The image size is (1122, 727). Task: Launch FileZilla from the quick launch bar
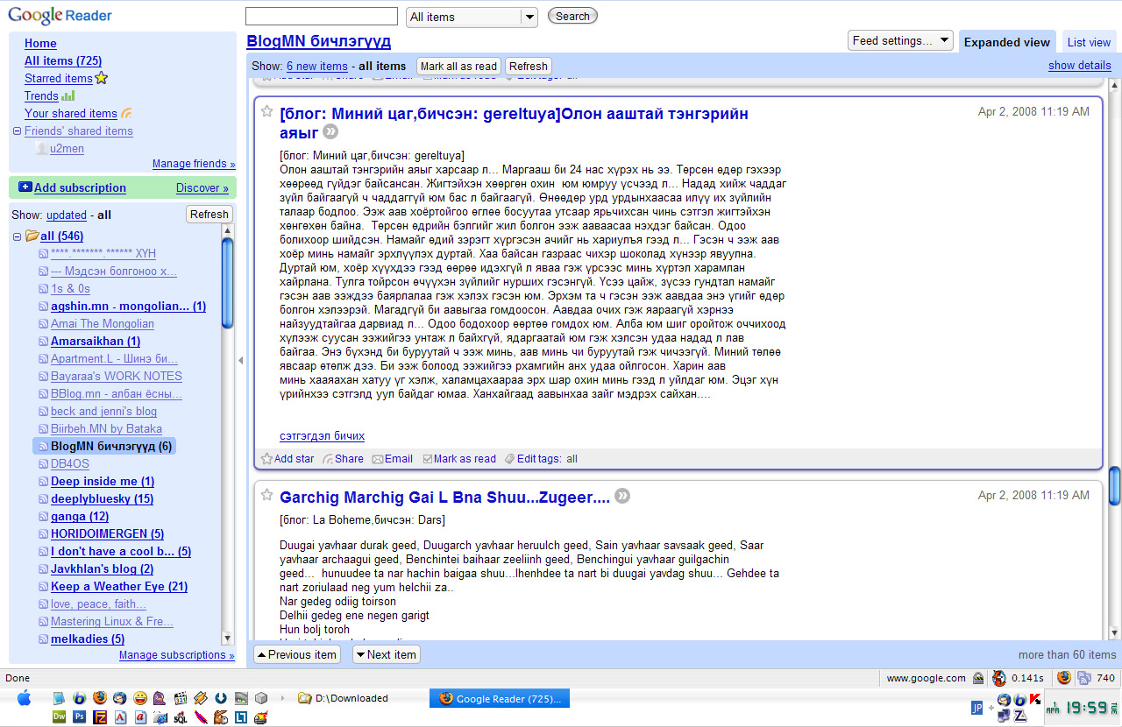pyautogui.click(x=100, y=716)
